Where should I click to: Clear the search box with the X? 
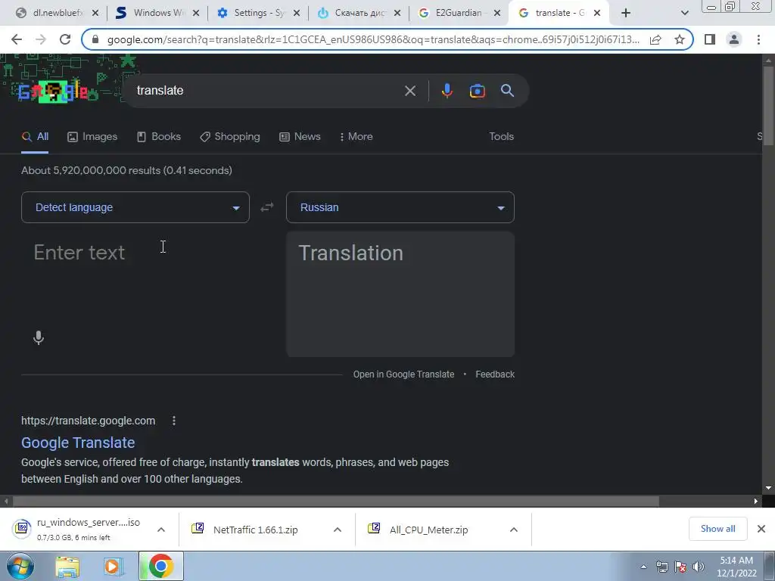(409, 91)
